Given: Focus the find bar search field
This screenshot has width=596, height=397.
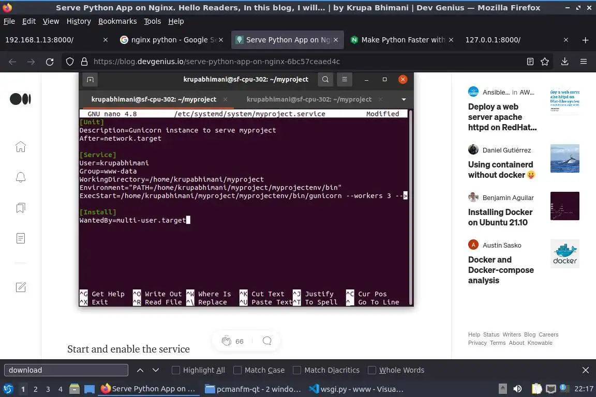Looking at the screenshot, I should tap(66, 370).
